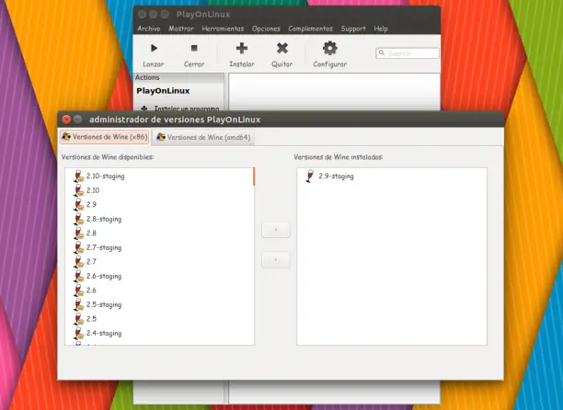Select 2.5-staging in available versions
Image resolution: width=563 pixels, height=410 pixels.
point(104,304)
